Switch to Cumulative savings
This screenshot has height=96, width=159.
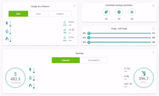pos(94,60)
